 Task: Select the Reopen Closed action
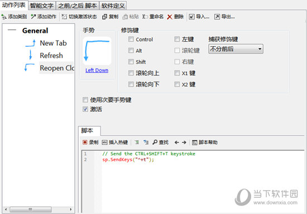click(57, 68)
